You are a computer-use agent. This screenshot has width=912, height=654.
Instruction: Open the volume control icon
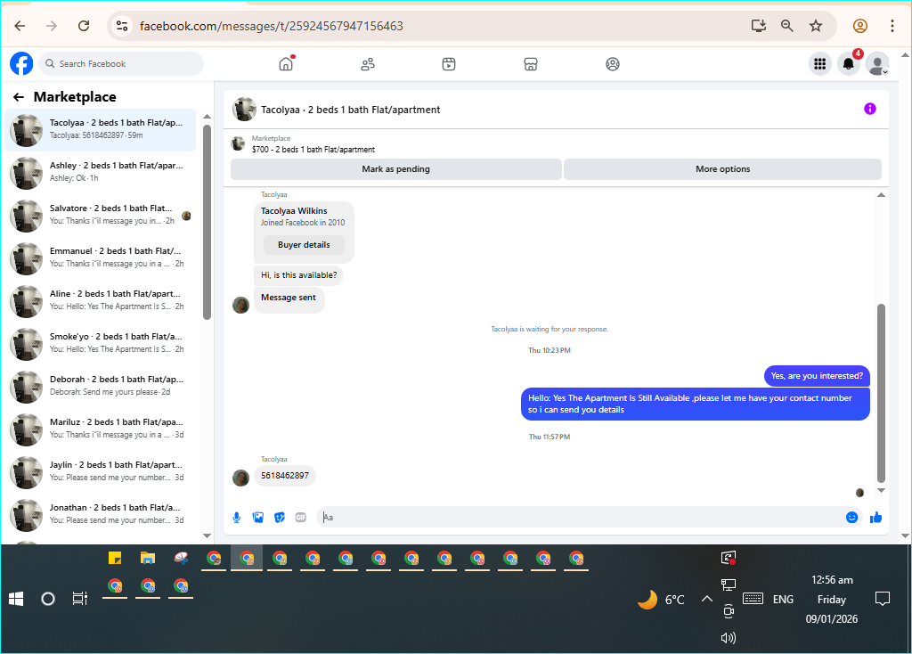click(x=729, y=638)
